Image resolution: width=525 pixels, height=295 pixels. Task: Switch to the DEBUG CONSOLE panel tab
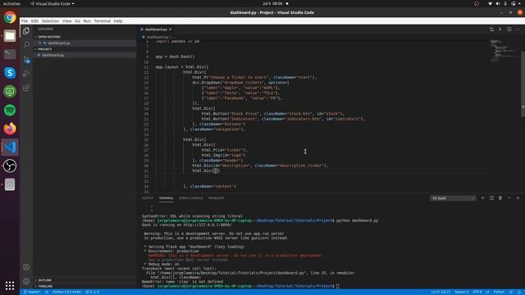pos(191,198)
